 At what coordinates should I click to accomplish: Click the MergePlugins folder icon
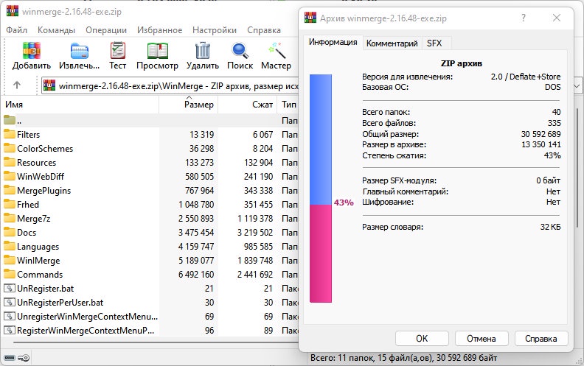(x=10, y=191)
